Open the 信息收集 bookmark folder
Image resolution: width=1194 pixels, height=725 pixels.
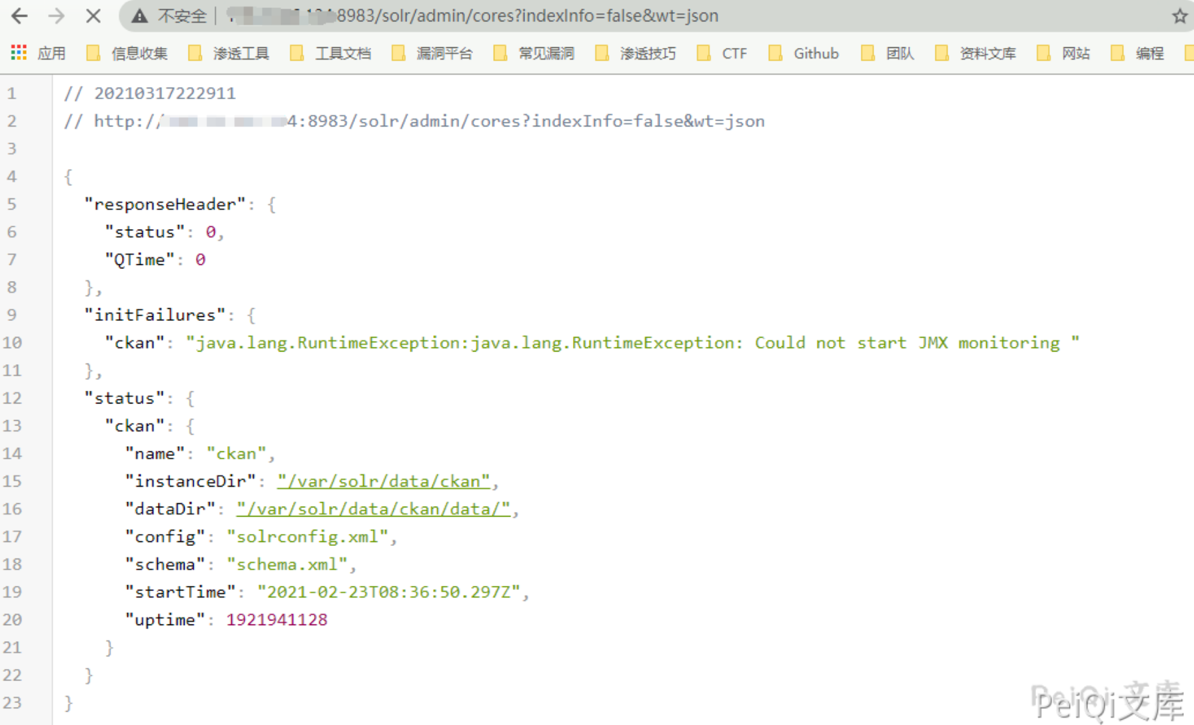click(127, 53)
